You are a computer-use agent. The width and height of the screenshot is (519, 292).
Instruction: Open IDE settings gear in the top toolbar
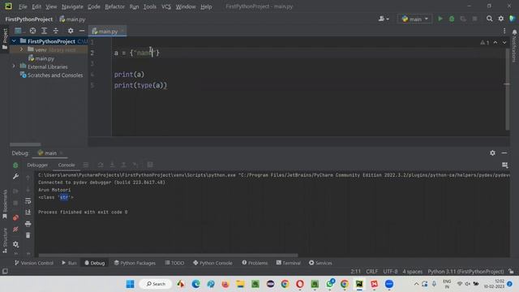pyautogui.click(x=501, y=19)
